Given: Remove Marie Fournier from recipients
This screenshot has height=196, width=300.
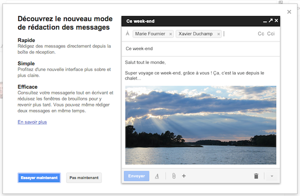Looking at the screenshot, I should click(x=170, y=34).
